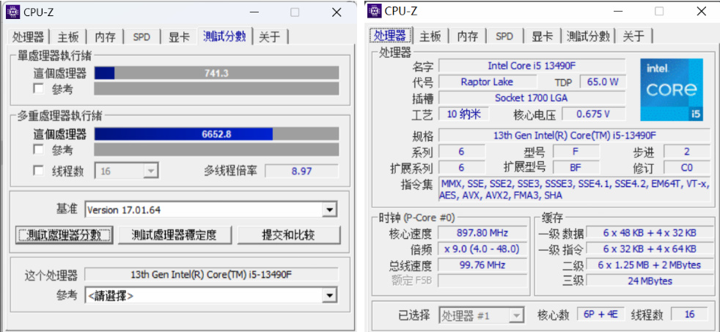Screen dimensions: 720x332
Task: Open the 參考 <請選擇> dropdown
Action: (x=211, y=296)
